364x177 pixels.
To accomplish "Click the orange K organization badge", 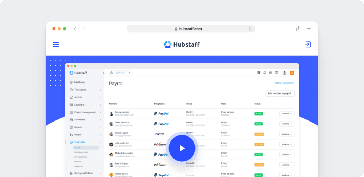I will click(292, 73).
